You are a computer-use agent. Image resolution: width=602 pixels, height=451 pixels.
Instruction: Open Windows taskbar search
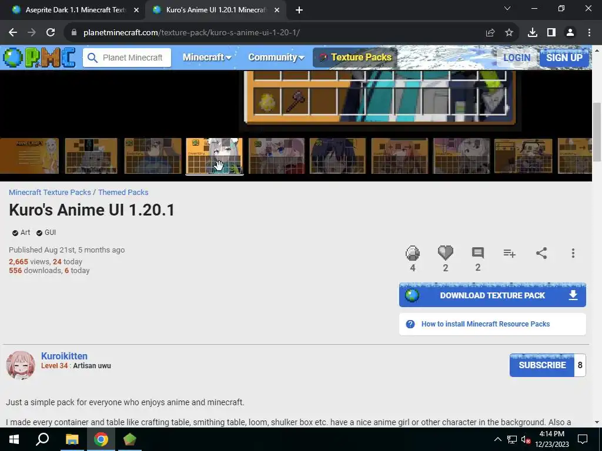[42, 439]
